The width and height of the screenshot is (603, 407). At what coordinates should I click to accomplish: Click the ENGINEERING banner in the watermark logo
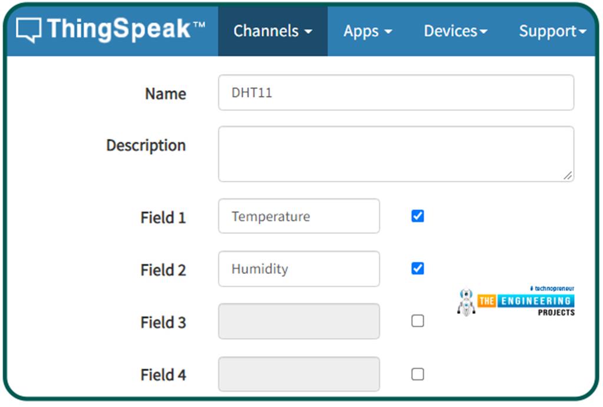click(x=536, y=301)
